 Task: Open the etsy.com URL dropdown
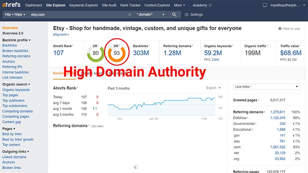coord(61,35)
